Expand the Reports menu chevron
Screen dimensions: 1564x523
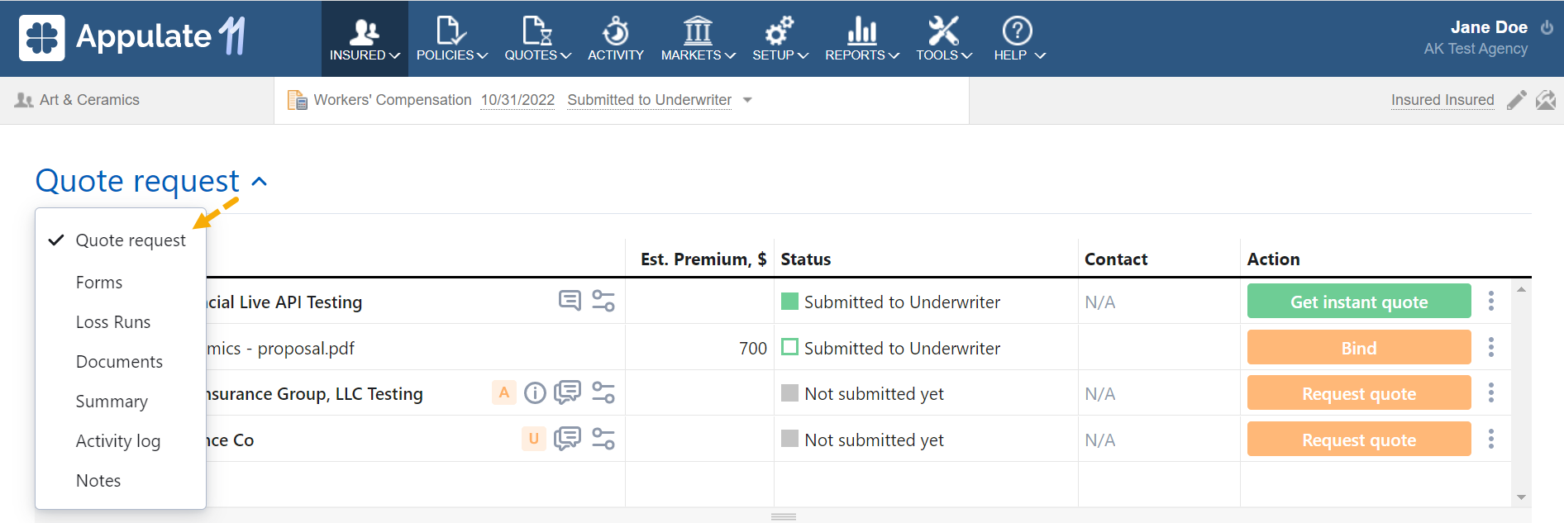click(x=894, y=55)
